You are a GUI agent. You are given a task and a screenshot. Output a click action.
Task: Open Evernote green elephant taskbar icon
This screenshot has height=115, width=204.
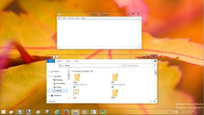pos(103,112)
